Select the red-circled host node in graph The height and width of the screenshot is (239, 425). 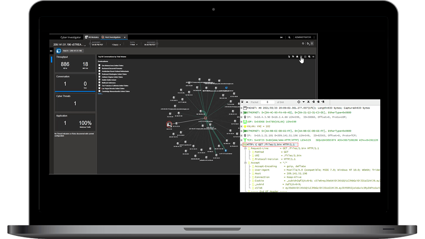[x=169, y=124]
